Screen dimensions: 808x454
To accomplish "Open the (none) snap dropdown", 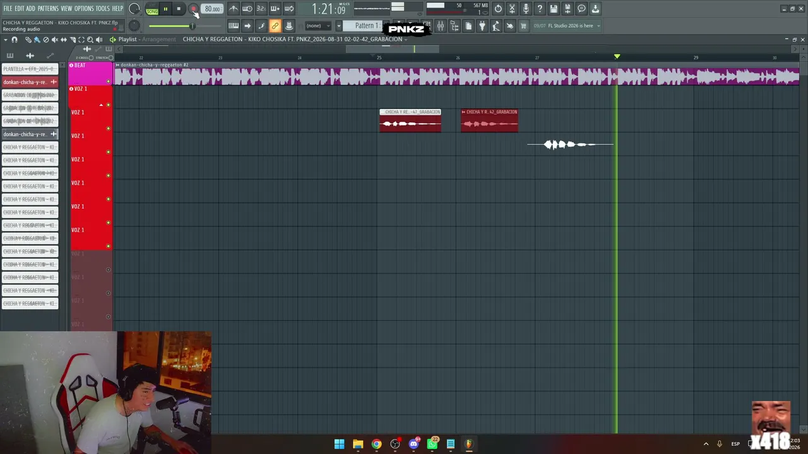I will click(x=318, y=26).
